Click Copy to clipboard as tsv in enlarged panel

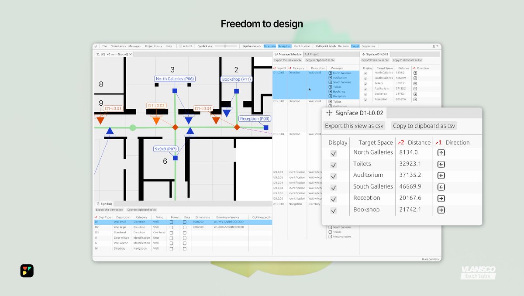424,126
